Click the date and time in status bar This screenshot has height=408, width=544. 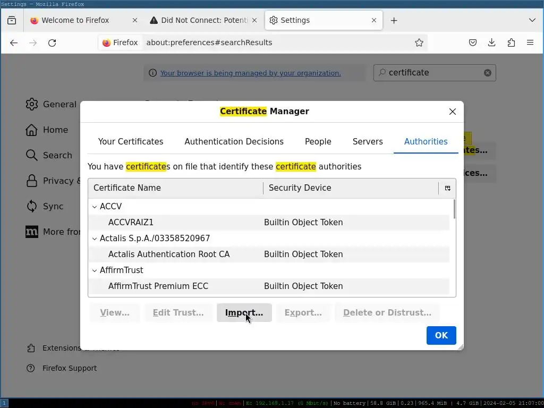(513, 403)
